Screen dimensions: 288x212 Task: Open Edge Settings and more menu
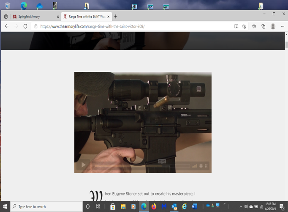(x=282, y=26)
